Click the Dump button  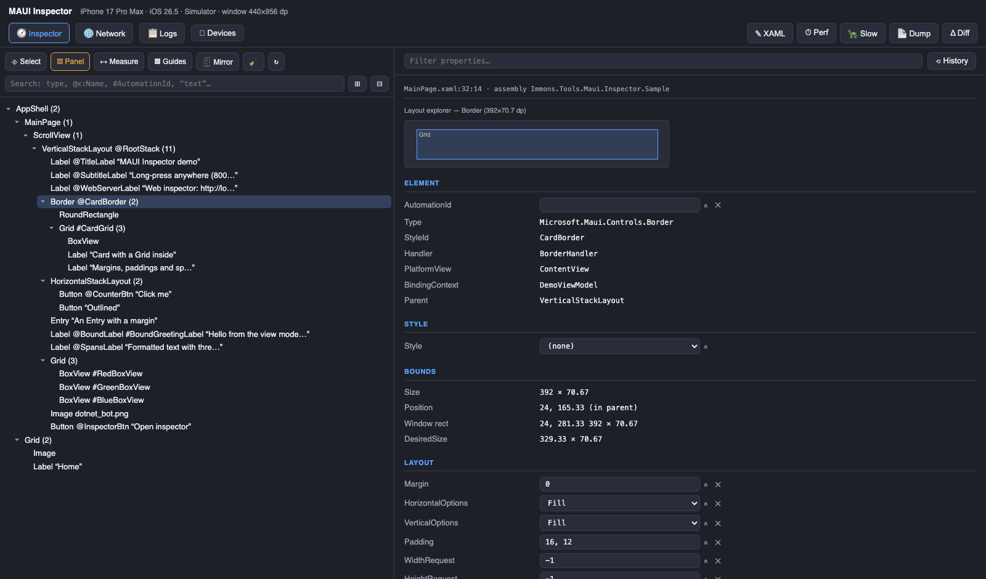click(x=914, y=33)
